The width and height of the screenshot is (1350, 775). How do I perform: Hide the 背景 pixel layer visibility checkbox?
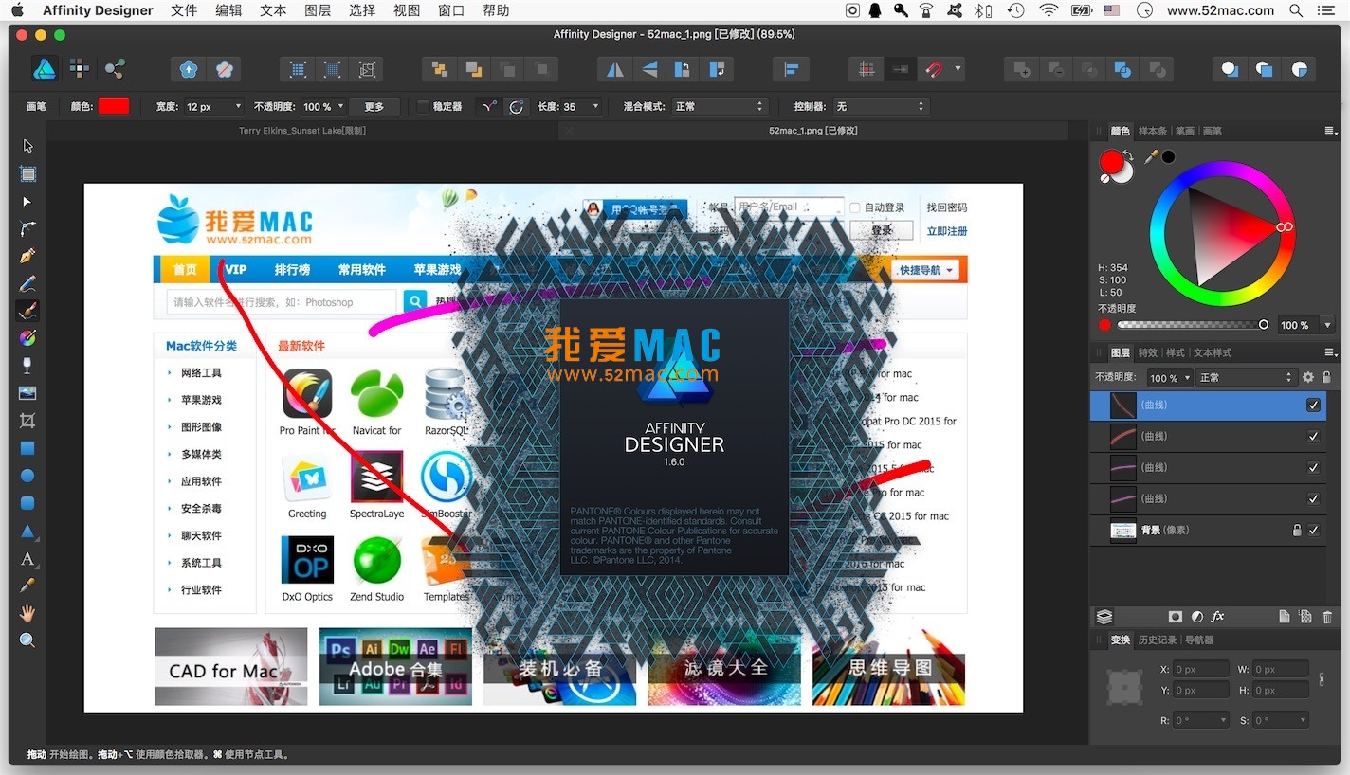coord(1314,530)
